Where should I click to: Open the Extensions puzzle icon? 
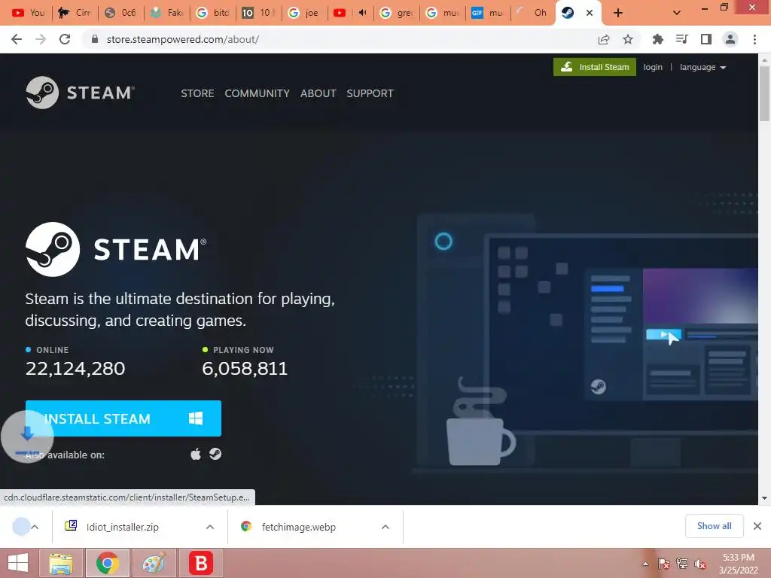[x=657, y=39]
